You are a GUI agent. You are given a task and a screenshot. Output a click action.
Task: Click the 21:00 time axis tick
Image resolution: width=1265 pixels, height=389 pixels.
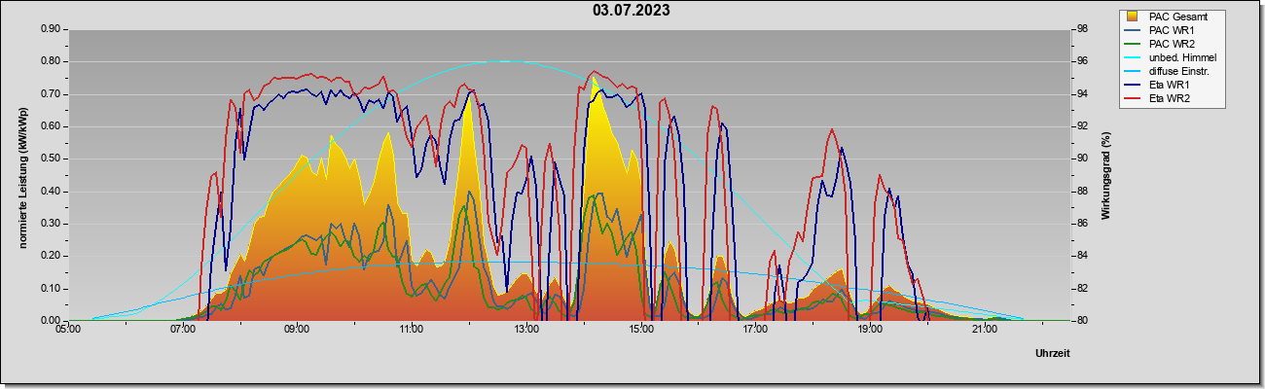pyautogui.click(x=985, y=330)
